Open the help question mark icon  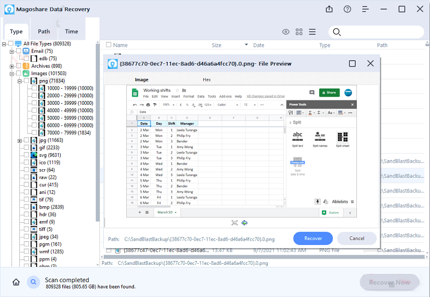347,9
